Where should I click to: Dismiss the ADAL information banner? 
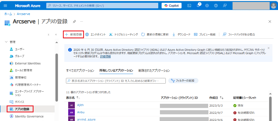point(268,48)
